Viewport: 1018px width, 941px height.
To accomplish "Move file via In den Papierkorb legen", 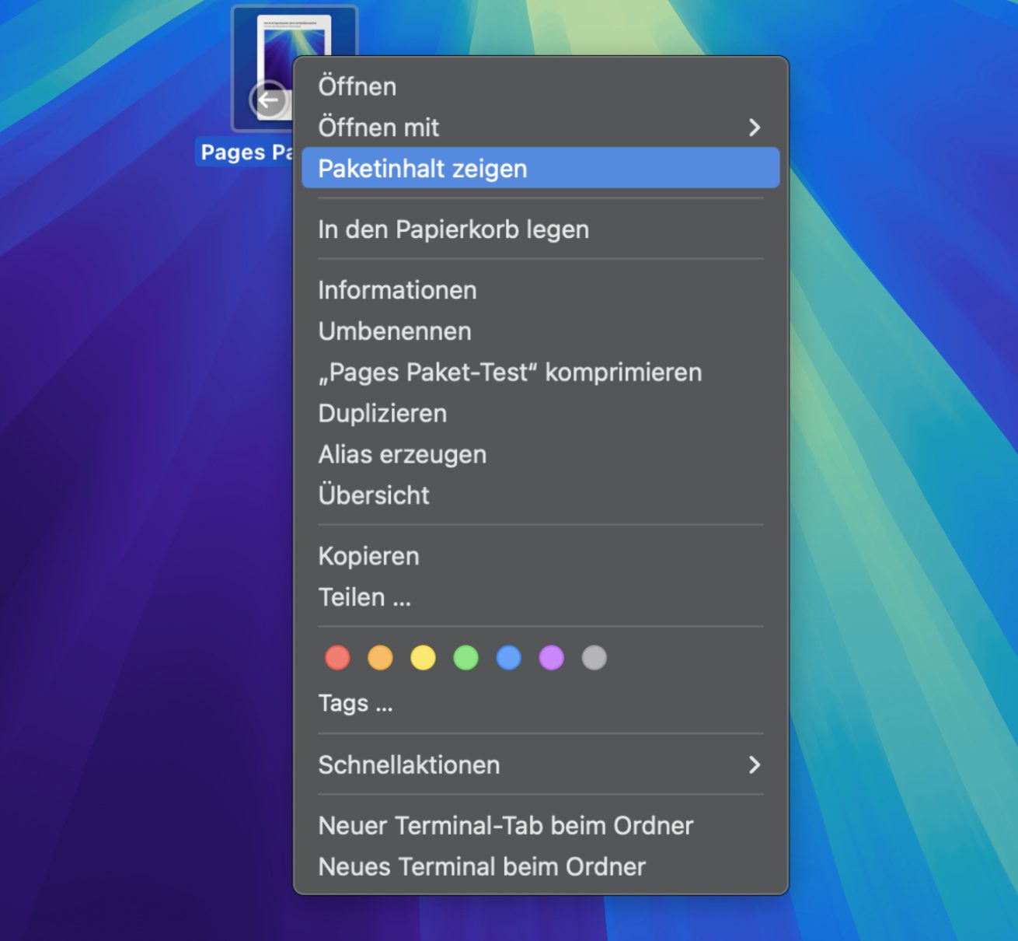I will 453,229.
